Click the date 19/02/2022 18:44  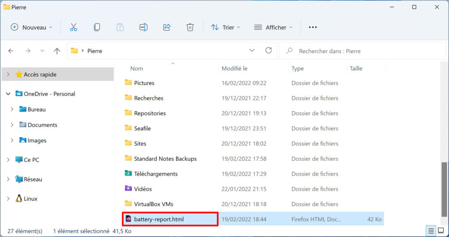tap(244, 219)
